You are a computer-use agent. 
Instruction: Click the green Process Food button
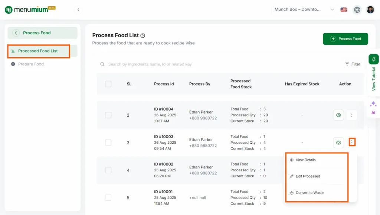click(345, 39)
